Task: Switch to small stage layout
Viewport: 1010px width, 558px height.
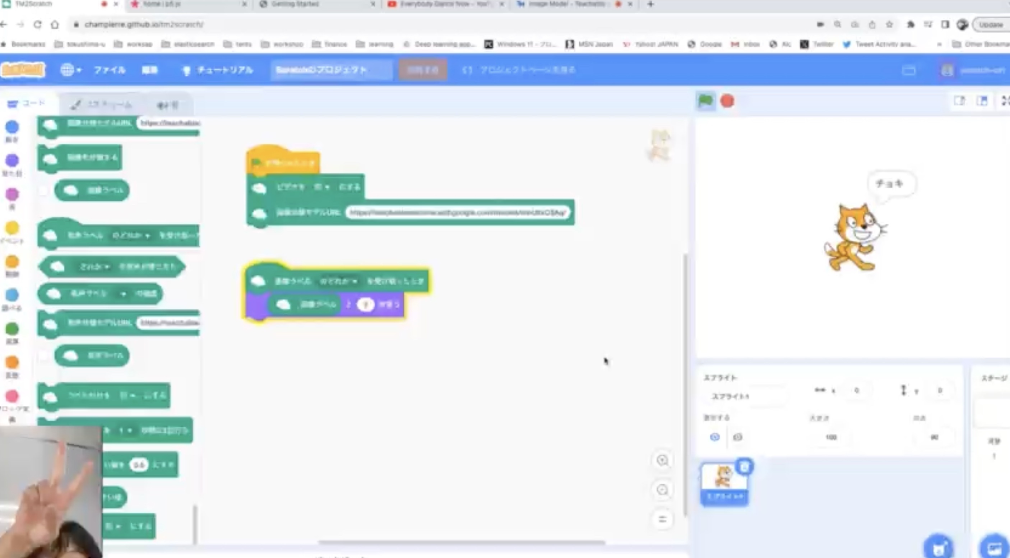Action: [959, 101]
